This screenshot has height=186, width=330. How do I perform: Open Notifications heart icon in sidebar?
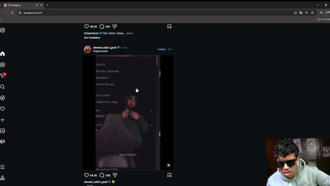point(3,109)
